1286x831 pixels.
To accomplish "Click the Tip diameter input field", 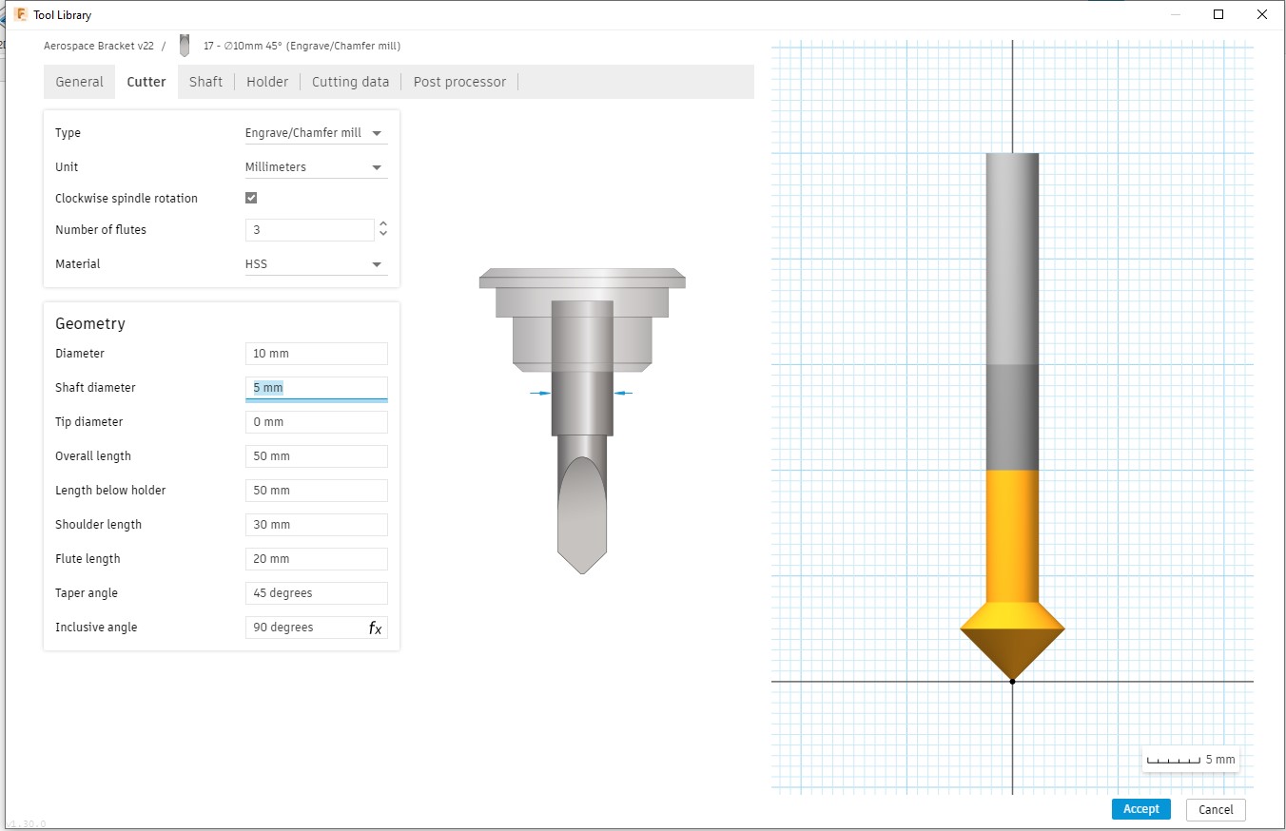I will click(x=316, y=422).
